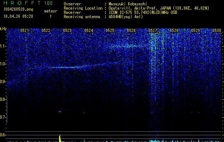Click the 0.9 kHz axis label
Screen dimensions: 224x142
[x=3, y=82]
